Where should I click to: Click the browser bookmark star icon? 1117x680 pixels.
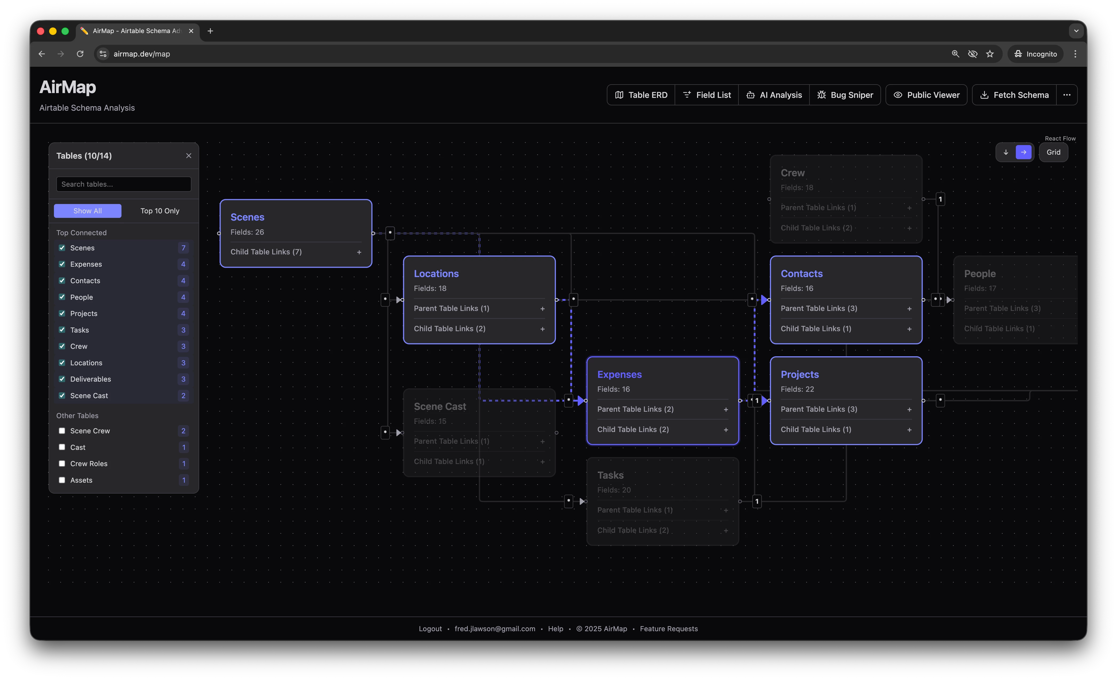pyautogui.click(x=990, y=54)
